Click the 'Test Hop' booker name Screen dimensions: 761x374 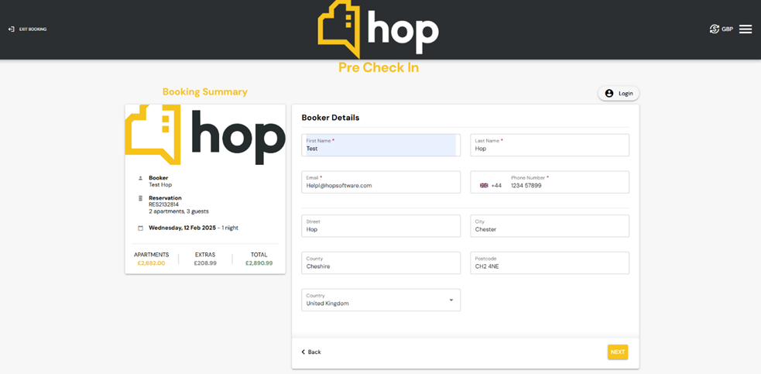pos(160,185)
